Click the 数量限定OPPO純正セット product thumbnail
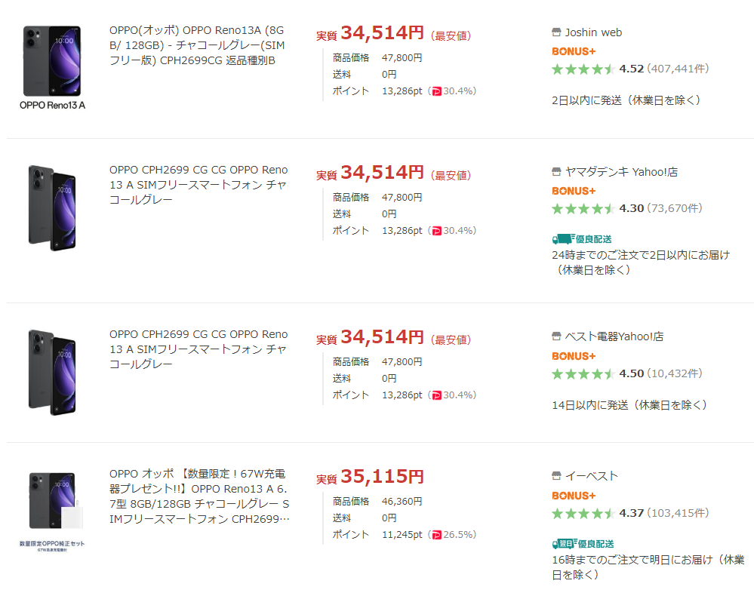Screen dimensions: 754x599 coord(52,511)
